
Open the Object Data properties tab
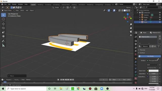pos(136,75)
